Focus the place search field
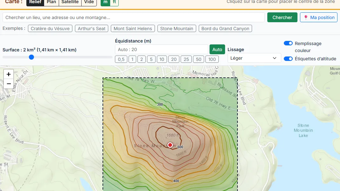 (134, 17)
